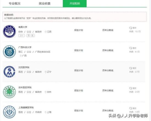Viewport: 151px width, 121px height.
Task: Click the 沈阳医学院 school logo
Action: coord(9,72)
